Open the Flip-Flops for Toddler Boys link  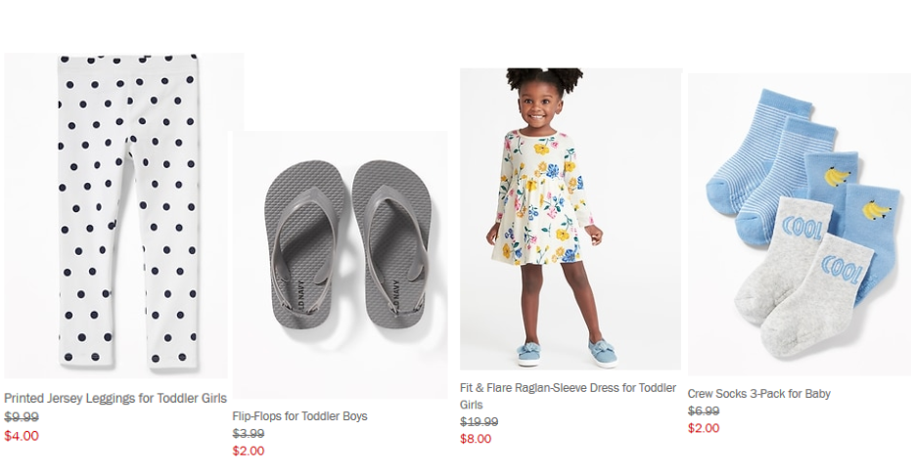point(299,416)
